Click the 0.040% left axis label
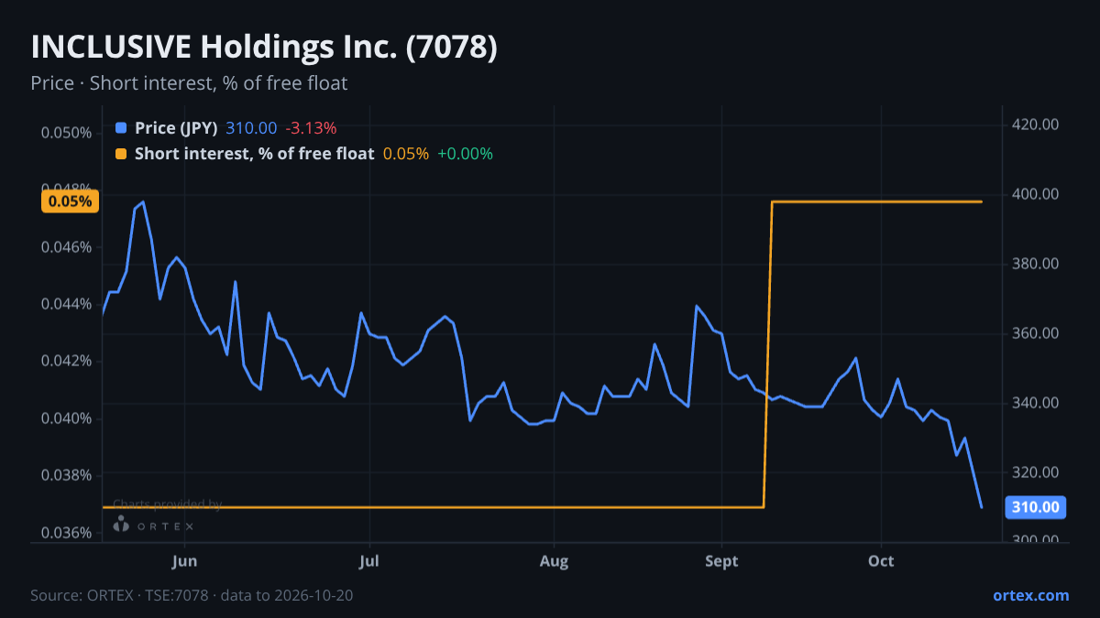 pos(66,418)
